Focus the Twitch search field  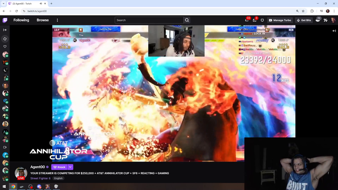click(x=149, y=20)
